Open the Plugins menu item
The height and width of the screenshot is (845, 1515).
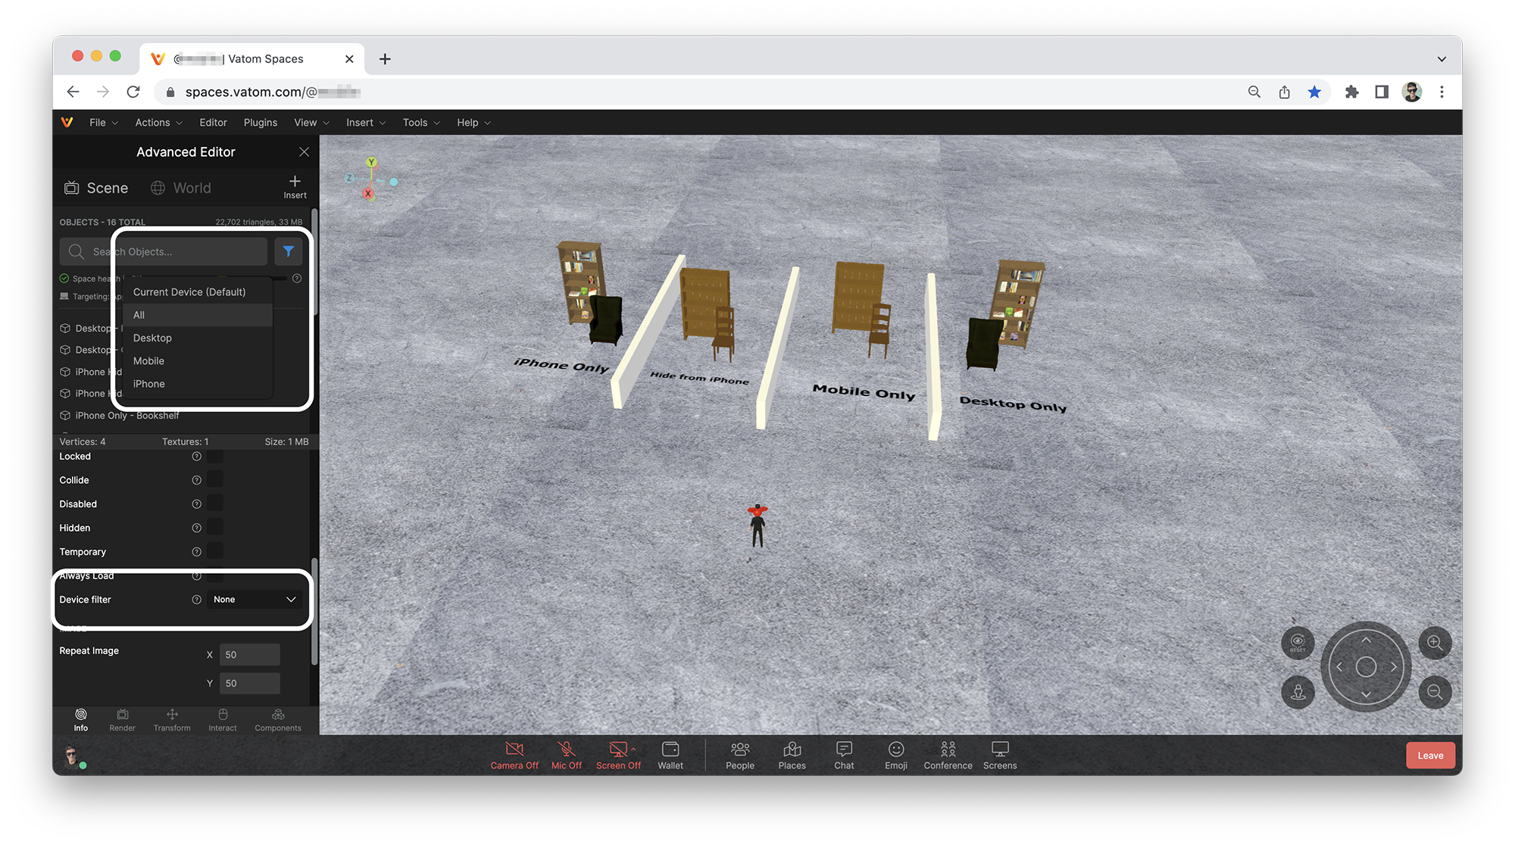click(260, 123)
